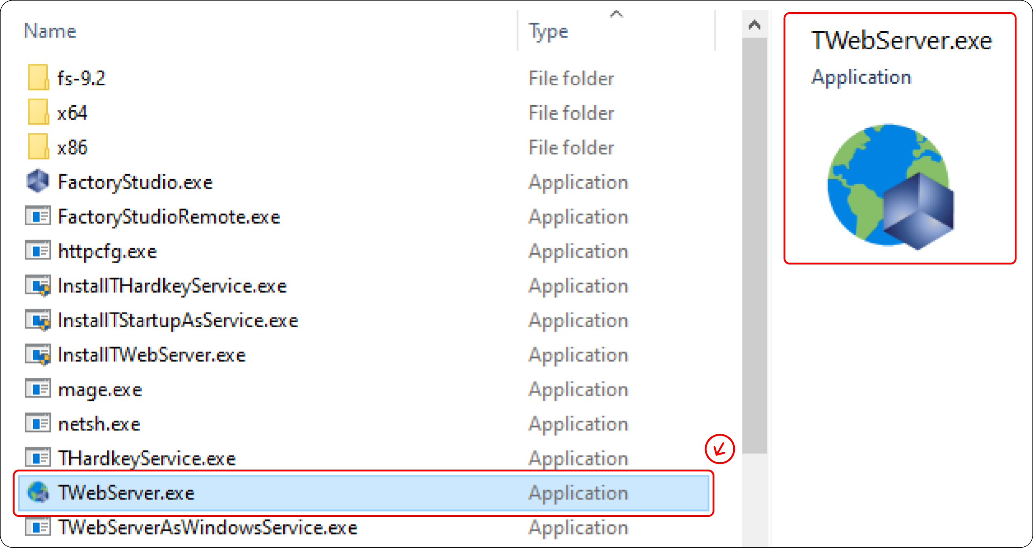Click the InstallTWebServer.exe installer icon
Viewport: 1033px width, 548px height.
38,355
